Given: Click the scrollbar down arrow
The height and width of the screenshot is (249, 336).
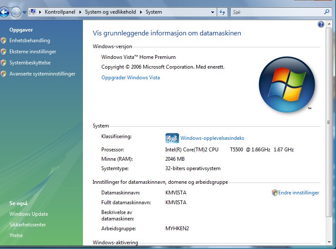Looking at the screenshot, I should coord(329,242).
